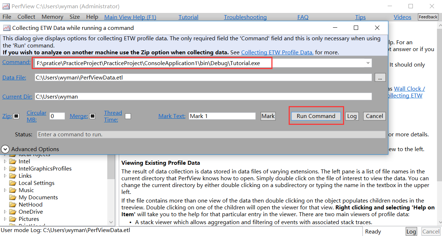Image resolution: width=442 pixels, height=236 pixels.
Task: Expand the Intel folder node
Action: click(5, 162)
